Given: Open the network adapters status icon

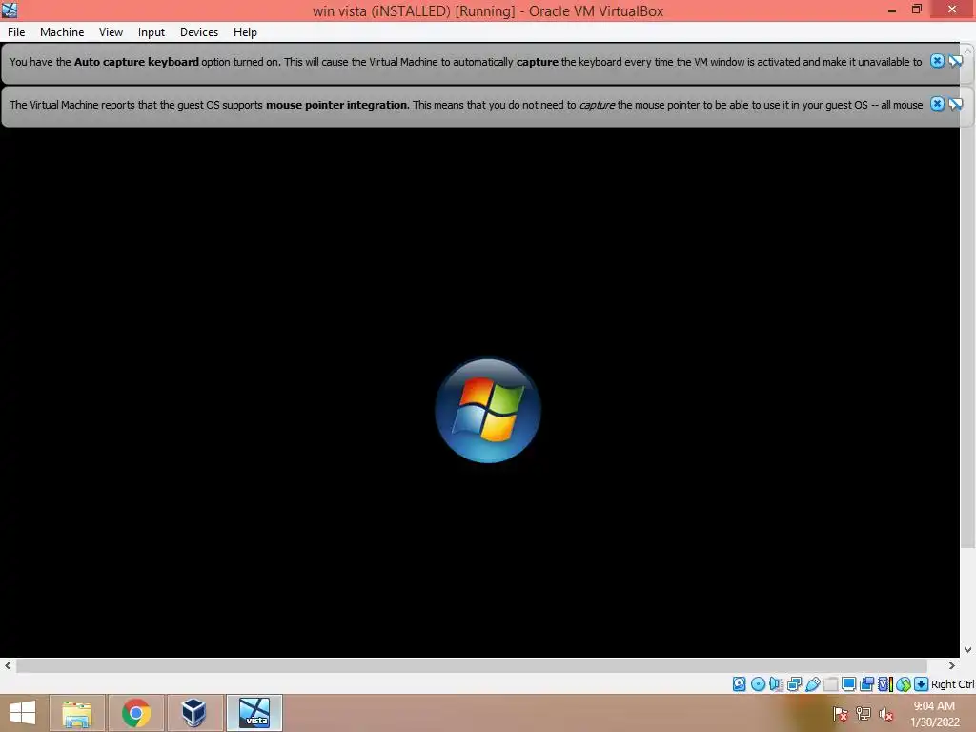Looking at the screenshot, I should point(794,684).
